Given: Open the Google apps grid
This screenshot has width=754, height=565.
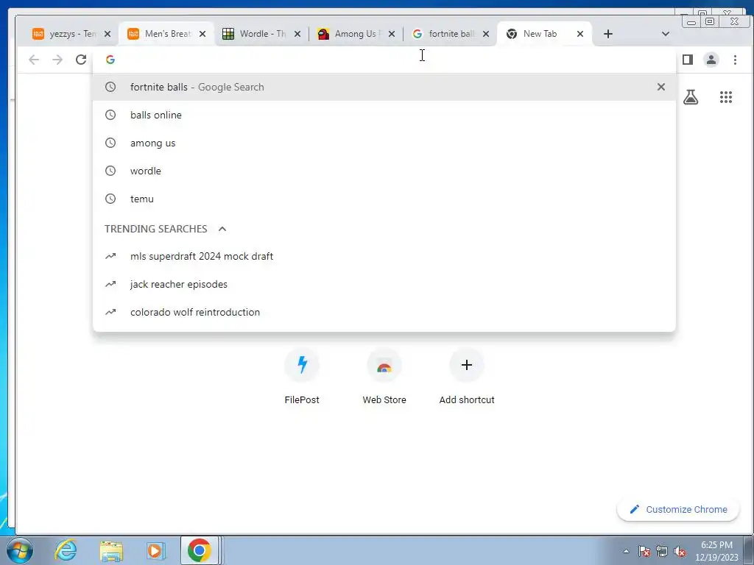Looking at the screenshot, I should click(725, 97).
